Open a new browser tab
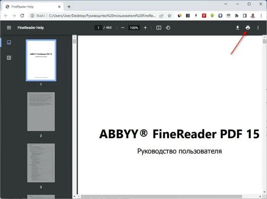 pos(69,7)
